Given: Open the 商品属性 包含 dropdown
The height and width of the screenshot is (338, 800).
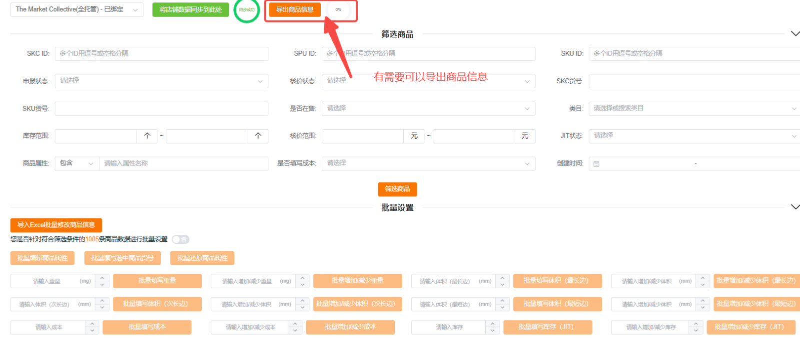Looking at the screenshot, I should click(77, 164).
